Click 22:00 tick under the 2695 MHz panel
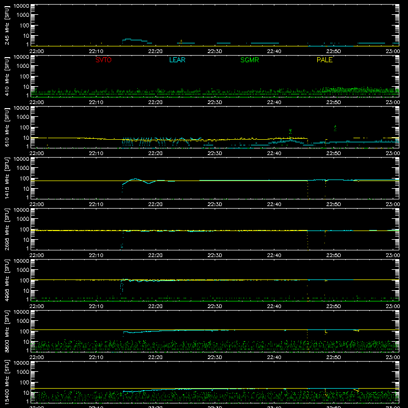Image resolution: width=408 pixels, height=408 pixels. click(37, 256)
